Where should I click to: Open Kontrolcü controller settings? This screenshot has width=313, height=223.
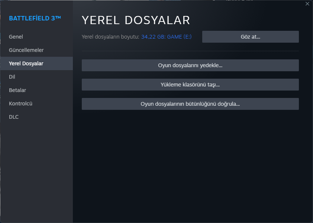point(36,104)
